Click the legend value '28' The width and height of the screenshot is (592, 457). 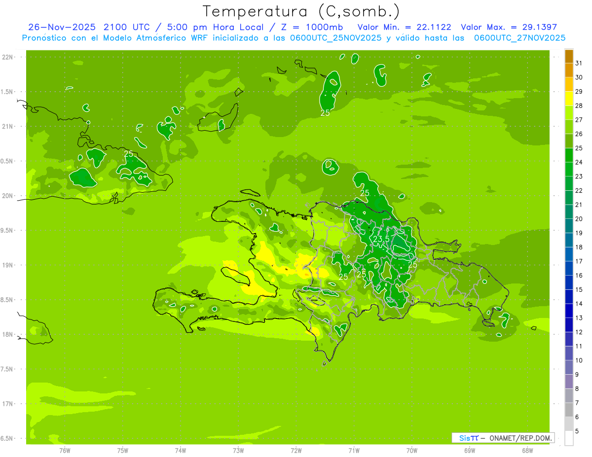579,105
